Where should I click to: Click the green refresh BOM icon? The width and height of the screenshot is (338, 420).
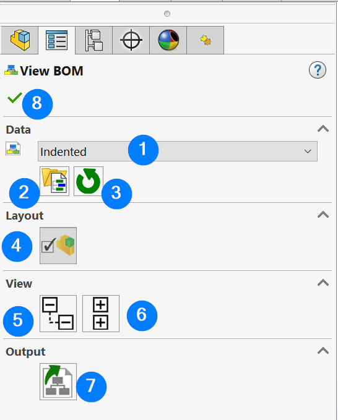(x=89, y=181)
